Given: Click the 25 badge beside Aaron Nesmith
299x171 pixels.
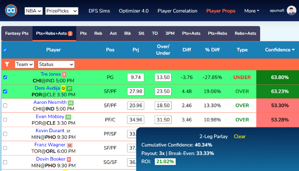Looking at the screenshot, I should pos(71,103).
